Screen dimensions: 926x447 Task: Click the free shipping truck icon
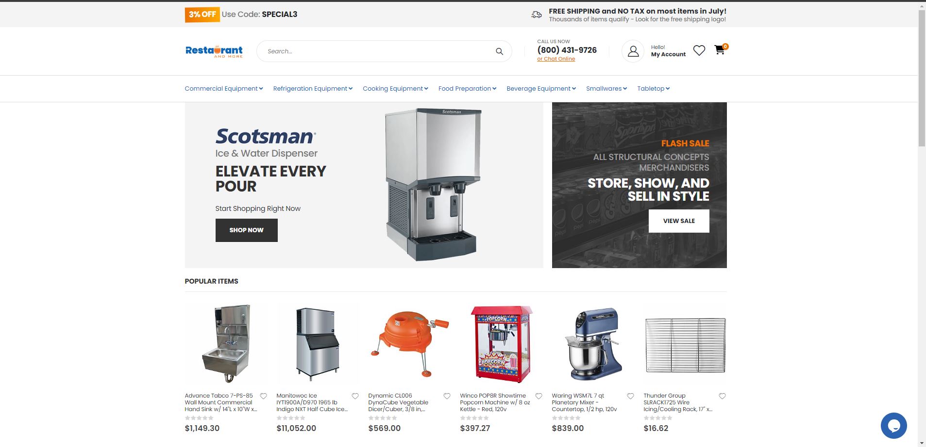coord(536,15)
